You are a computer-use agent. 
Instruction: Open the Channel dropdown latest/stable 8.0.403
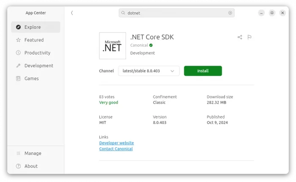(149, 71)
